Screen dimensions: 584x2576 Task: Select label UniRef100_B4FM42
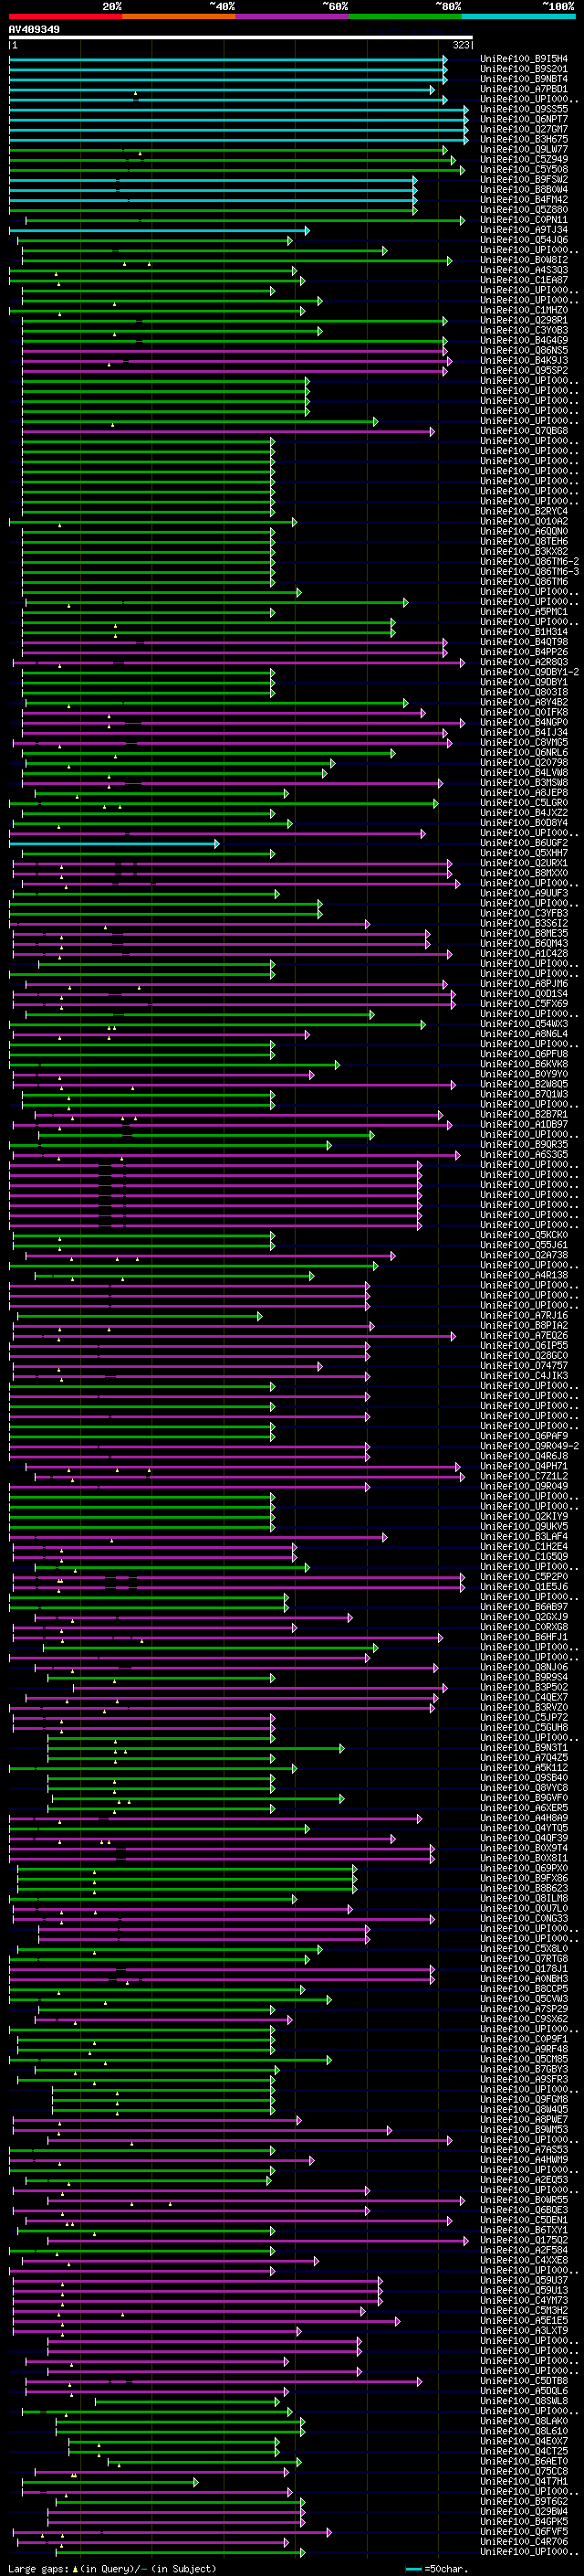point(524,199)
